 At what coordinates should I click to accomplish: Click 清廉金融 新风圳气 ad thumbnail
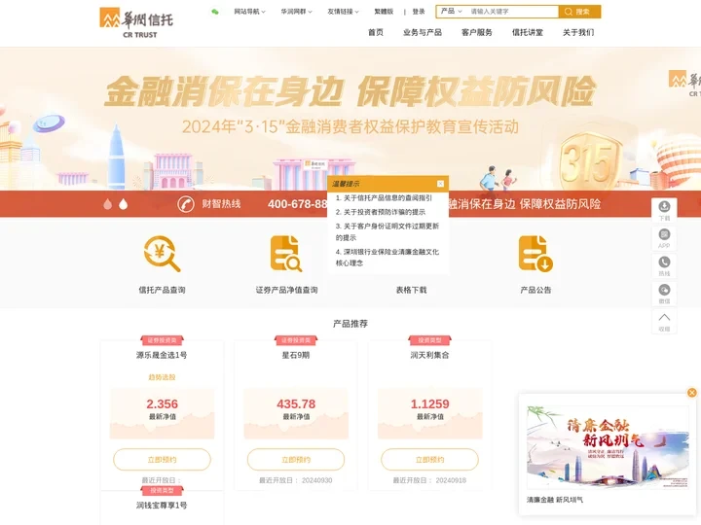pyautogui.click(x=608, y=447)
